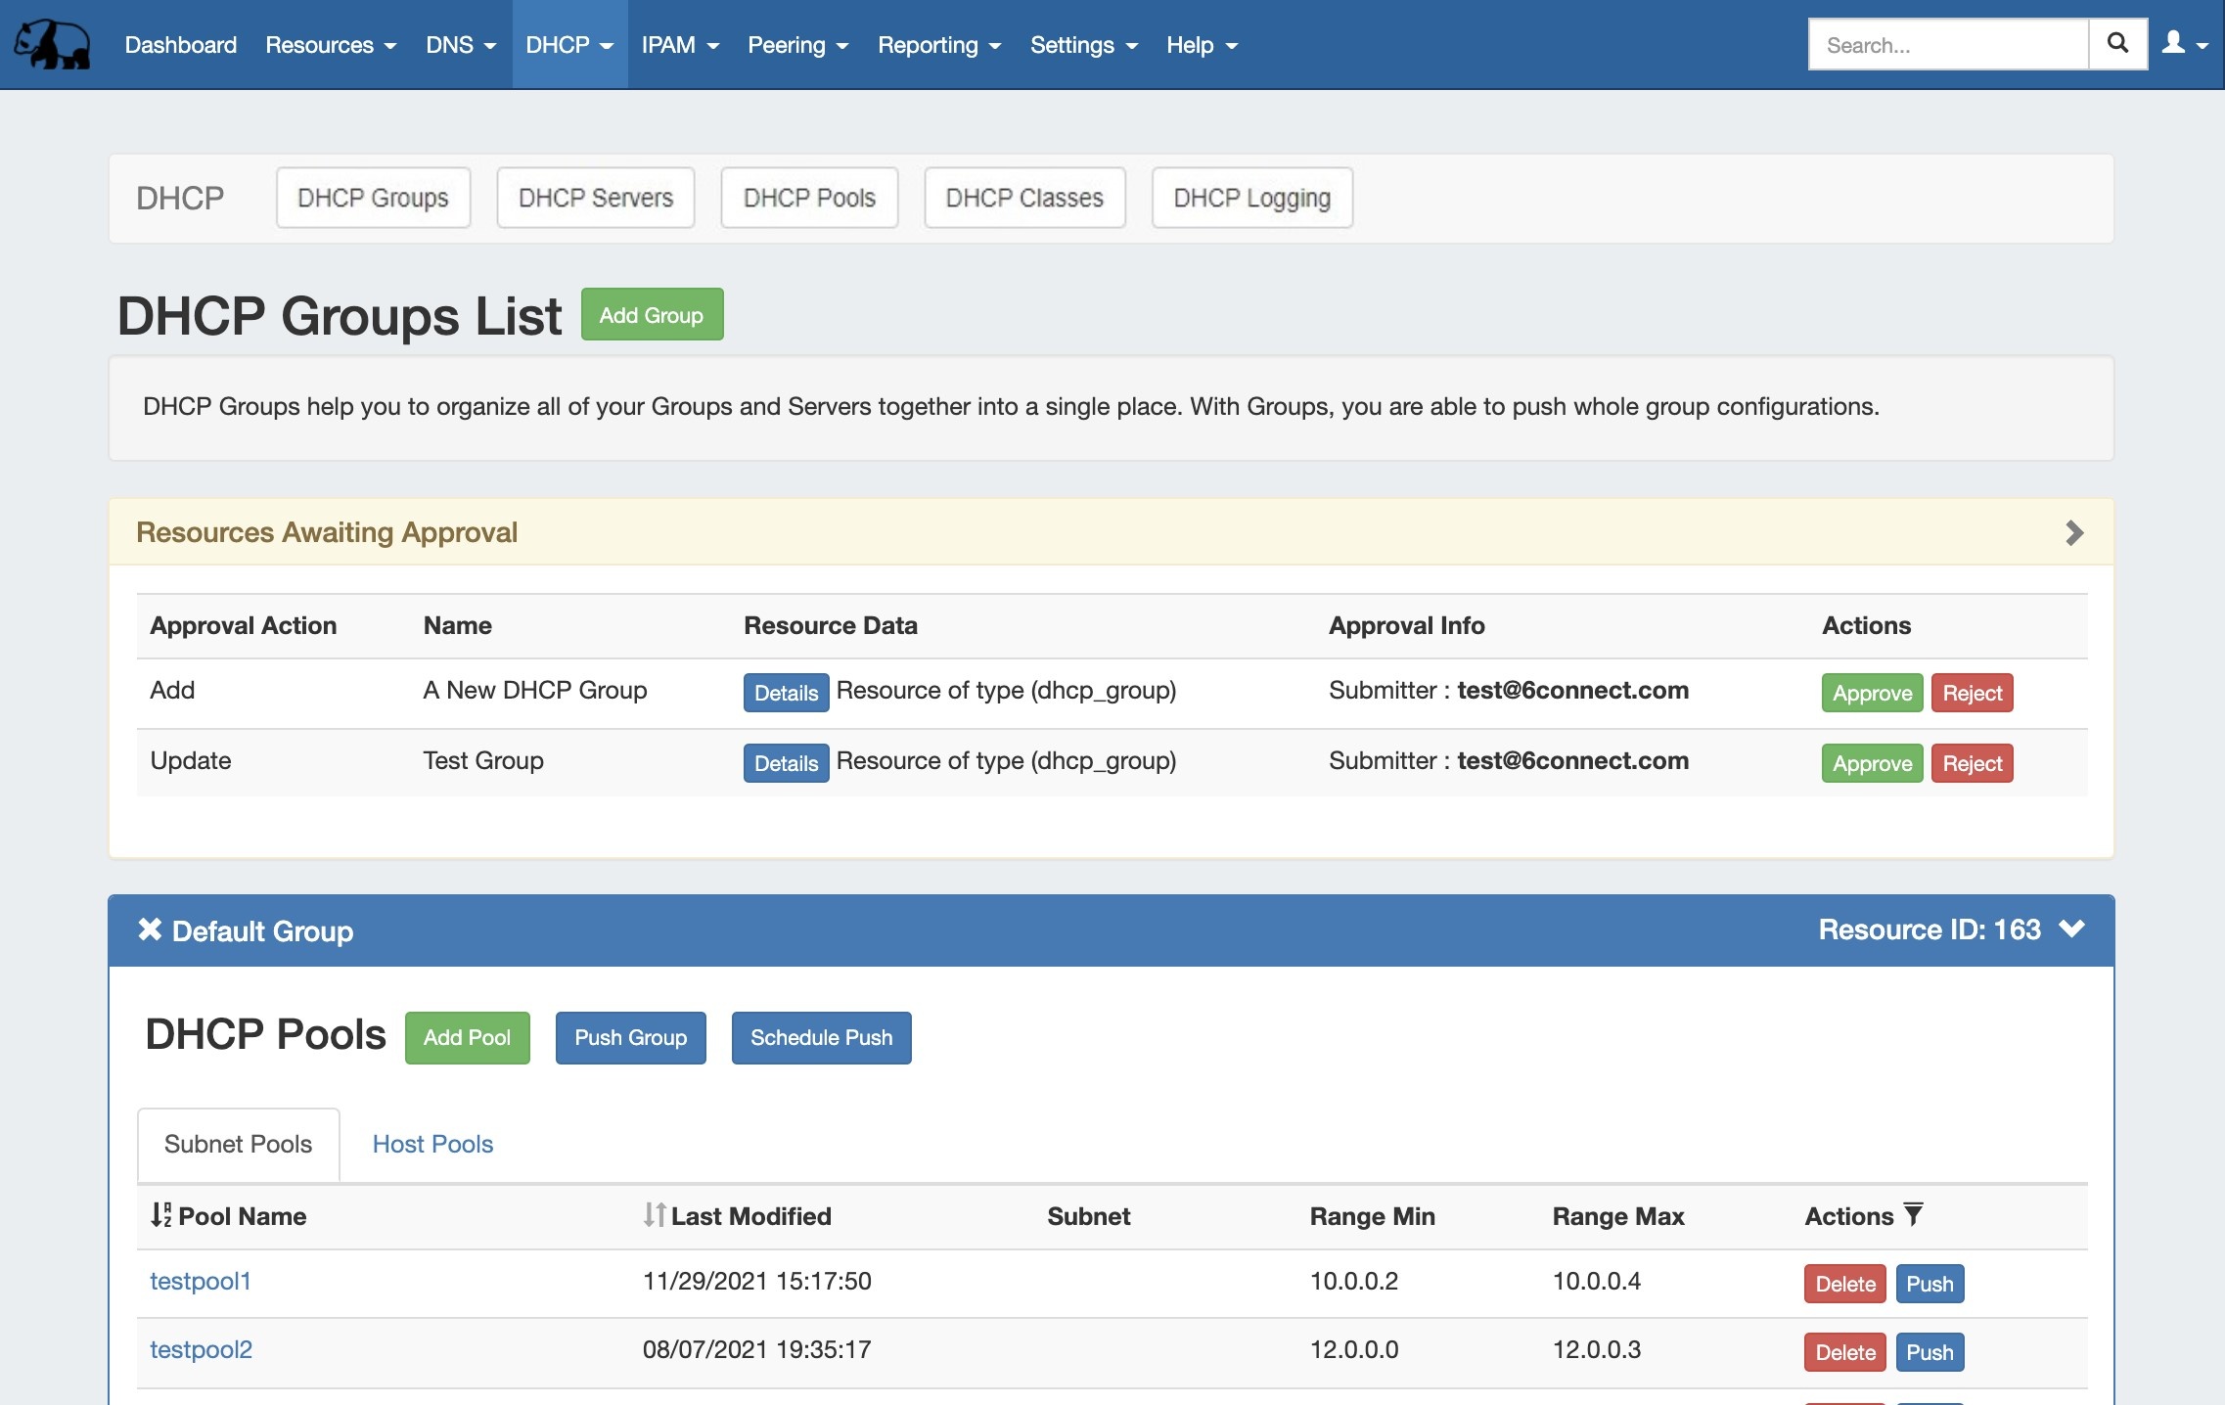The height and width of the screenshot is (1405, 2225).
Task: Open the Reporting dropdown menu
Action: (x=938, y=45)
